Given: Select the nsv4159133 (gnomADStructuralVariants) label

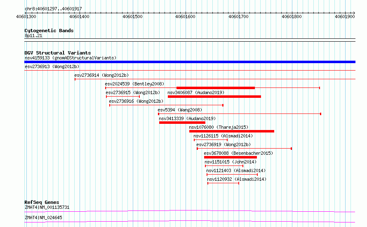Looking at the screenshot, I should [x=71, y=58].
